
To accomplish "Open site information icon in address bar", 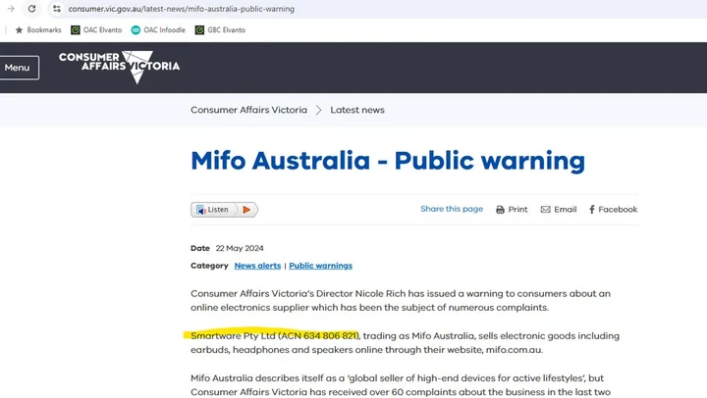I will [56, 9].
